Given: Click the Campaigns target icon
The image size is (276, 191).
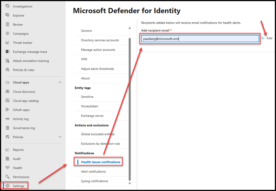Looking at the screenshot, I should coord(7,33).
